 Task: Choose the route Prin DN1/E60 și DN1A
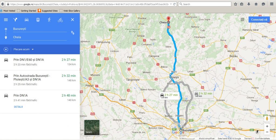click(x=40, y=62)
